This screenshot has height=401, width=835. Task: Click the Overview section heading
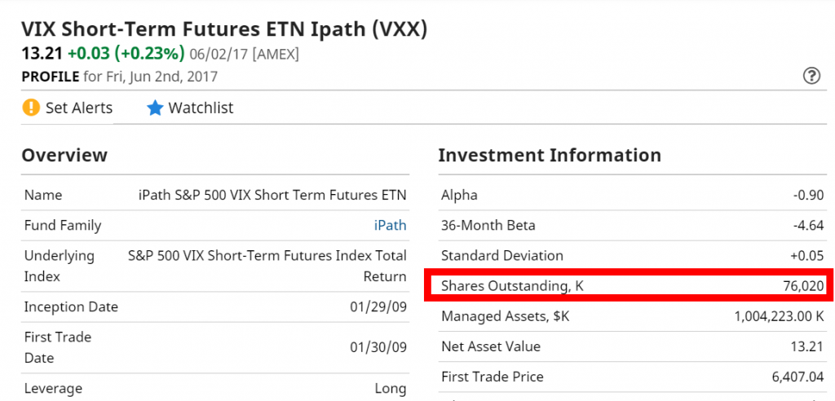(x=64, y=155)
